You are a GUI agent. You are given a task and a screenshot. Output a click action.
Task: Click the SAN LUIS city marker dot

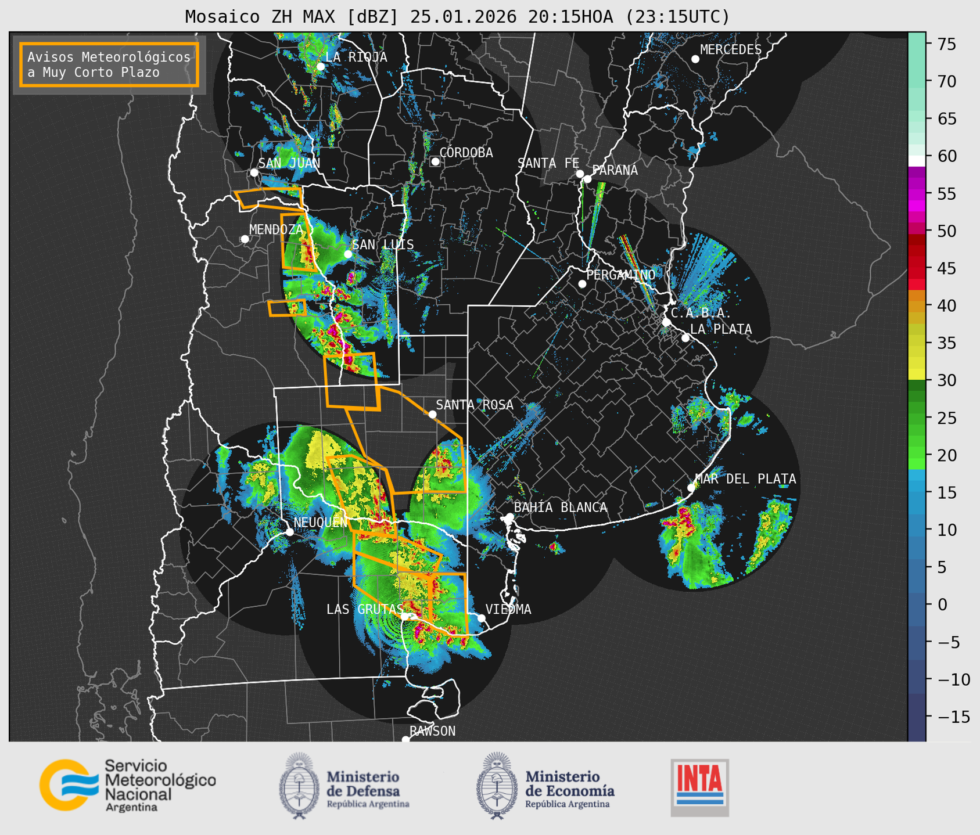348,254
